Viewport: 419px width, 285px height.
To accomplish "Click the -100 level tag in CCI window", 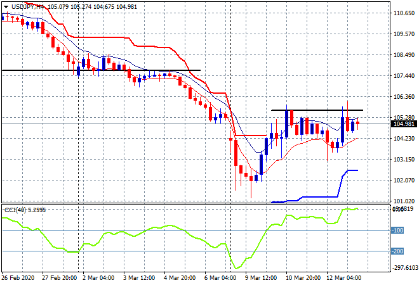I will tap(397, 231).
